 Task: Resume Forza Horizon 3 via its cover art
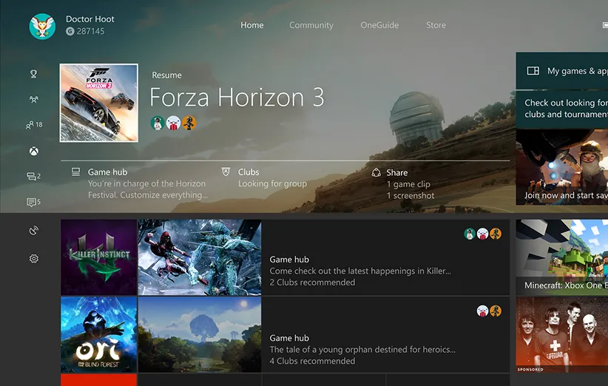(x=98, y=103)
